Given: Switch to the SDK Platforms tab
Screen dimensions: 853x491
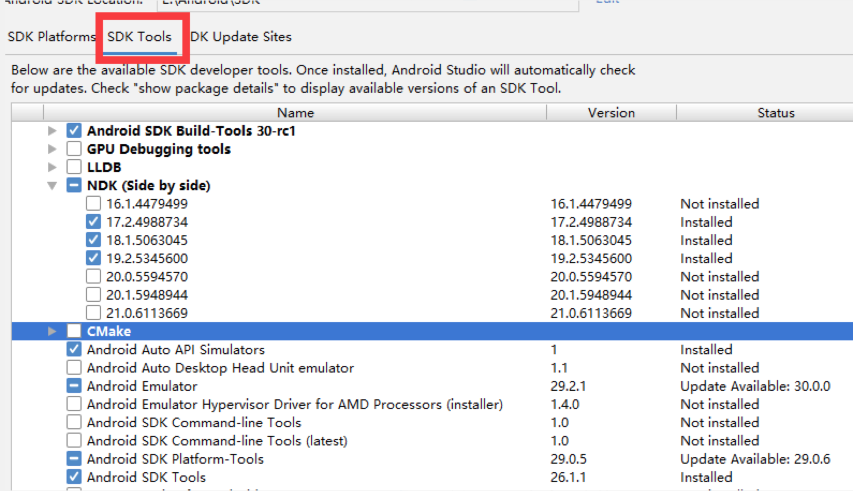Looking at the screenshot, I should 51,36.
